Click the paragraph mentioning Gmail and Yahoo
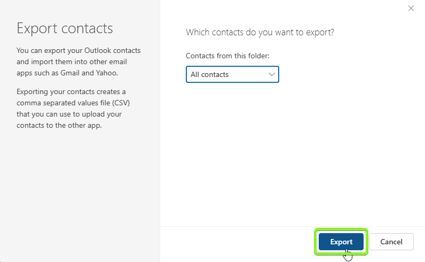Image resolution: width=425 pixels, height=262 pixels. pos(78,61)
